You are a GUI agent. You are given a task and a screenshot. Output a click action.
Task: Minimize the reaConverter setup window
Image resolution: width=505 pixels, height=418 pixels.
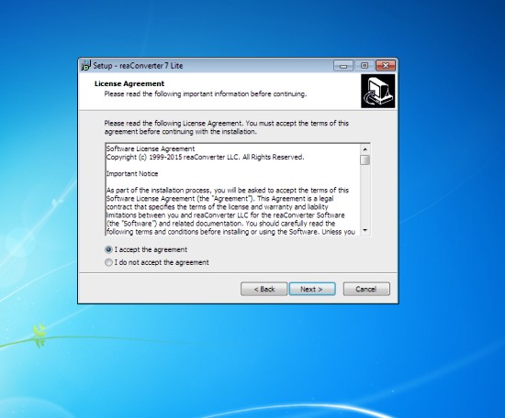coord(343,66)
